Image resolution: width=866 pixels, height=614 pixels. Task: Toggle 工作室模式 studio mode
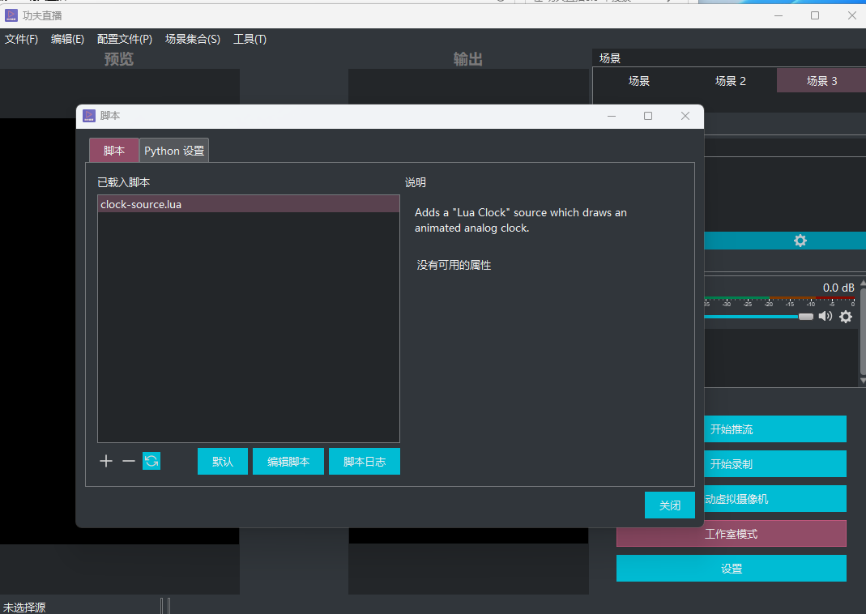(x=731, y=534)
